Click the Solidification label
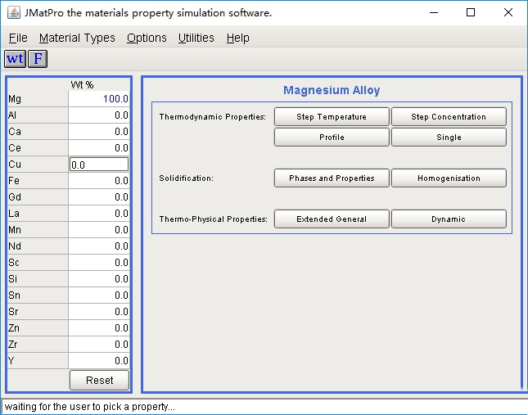Viewport: 528px width, 415px height. pos(186,178)
